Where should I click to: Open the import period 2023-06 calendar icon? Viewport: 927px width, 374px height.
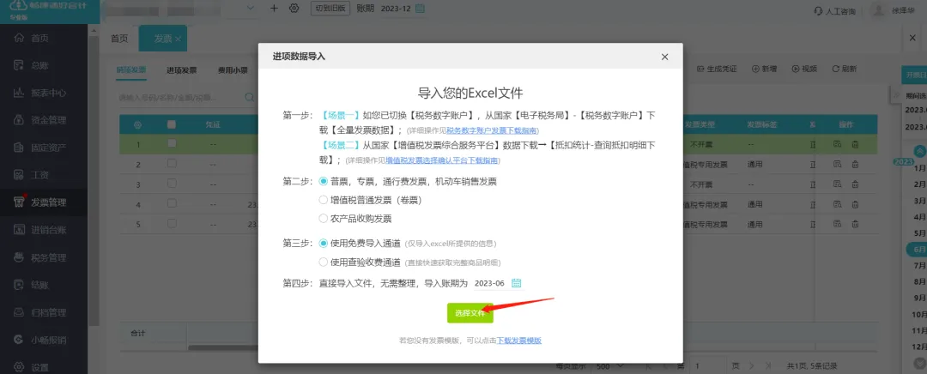[516, 283]
